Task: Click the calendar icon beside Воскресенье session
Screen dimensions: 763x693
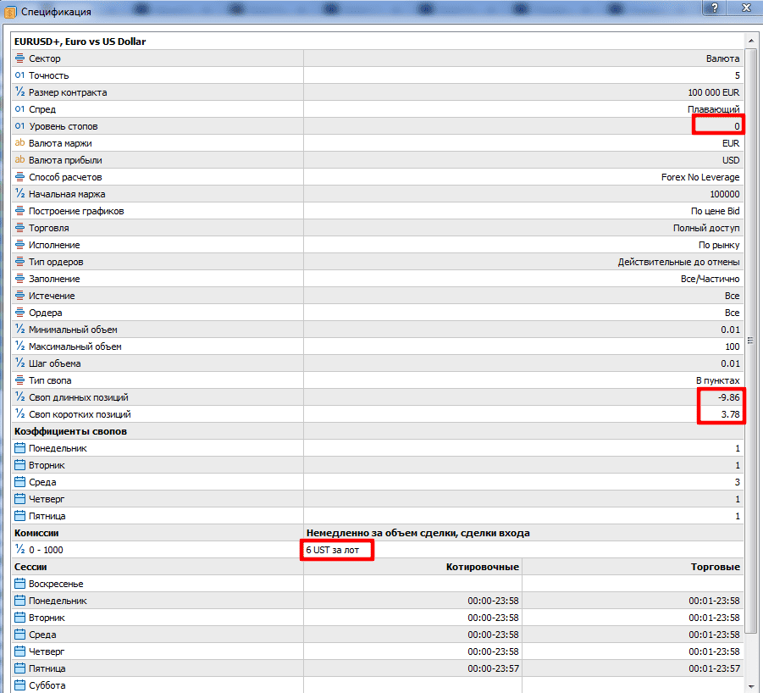Action: [19, 584]
